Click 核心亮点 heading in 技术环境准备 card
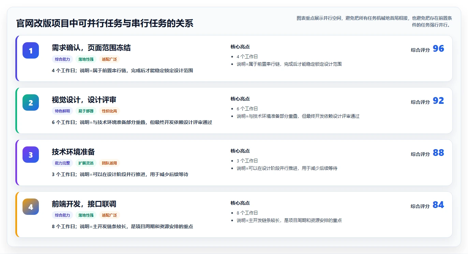Viewport: 468px width, 254px height. 240,151
